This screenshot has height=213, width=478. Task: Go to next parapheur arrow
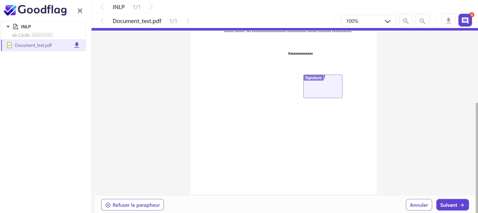coord(151,7)
